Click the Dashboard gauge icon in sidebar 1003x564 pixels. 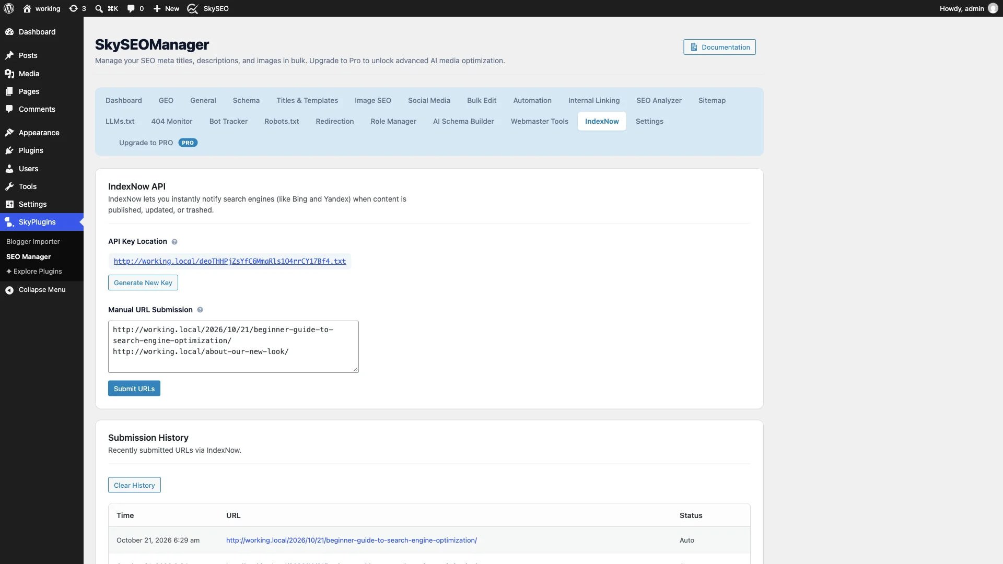click(x=9, y=32)
